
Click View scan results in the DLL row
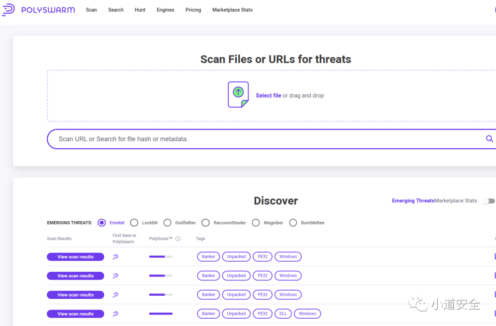[x=76, y=314]
